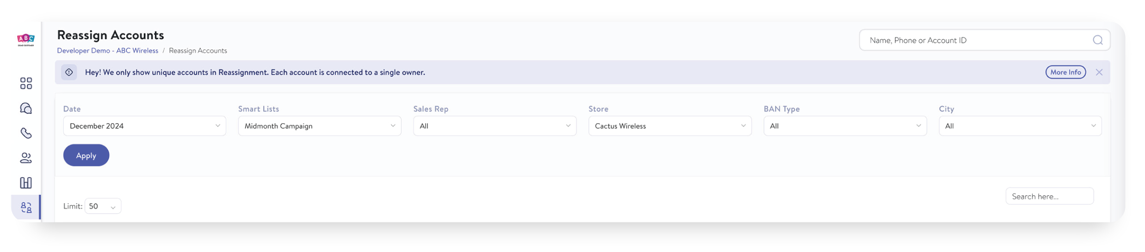Follow the Developer Demo - ABC Wireless breadcrumb
Viewport: 1145px width, 252px height.
pyautogui.click(x=107, y=51)
